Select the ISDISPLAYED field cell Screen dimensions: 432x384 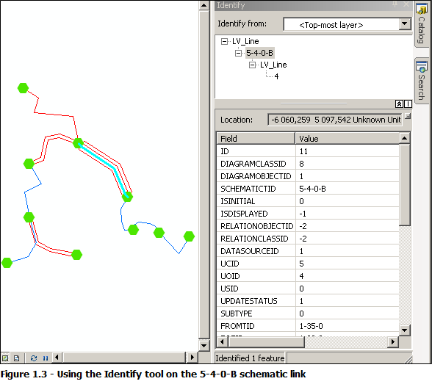click(x=256, y=214)
